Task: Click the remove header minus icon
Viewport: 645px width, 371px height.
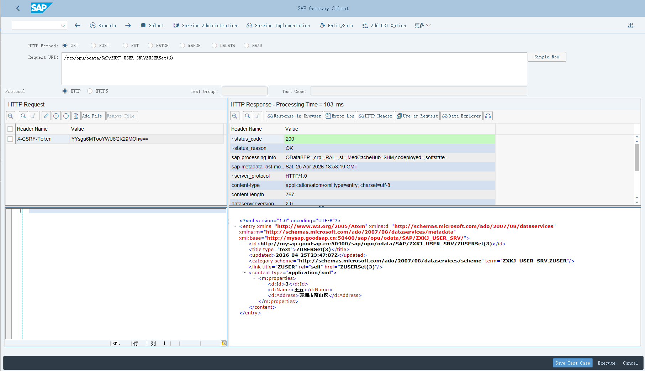Action: click(66, 116)
